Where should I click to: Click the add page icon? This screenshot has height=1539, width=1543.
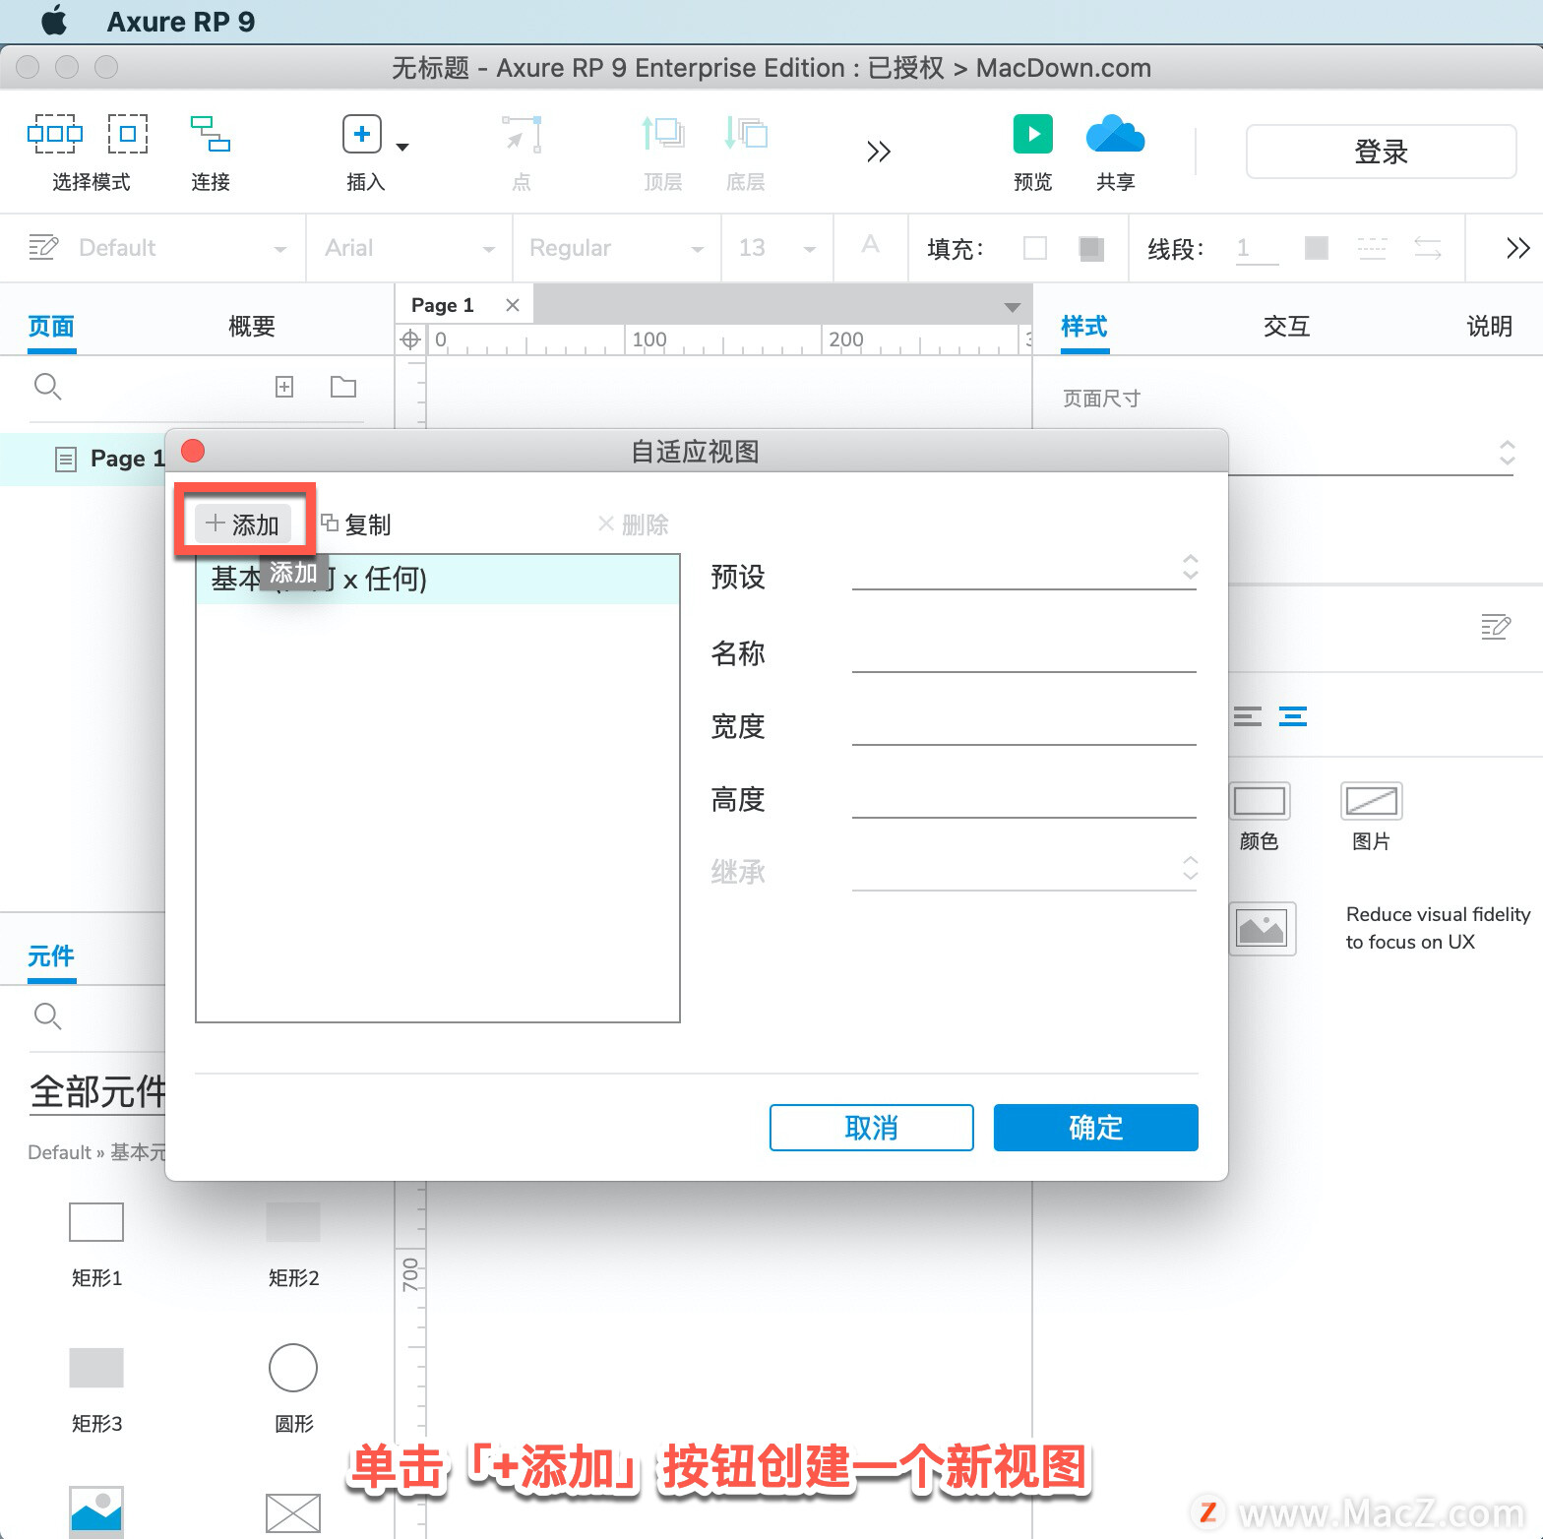(284, 387)
